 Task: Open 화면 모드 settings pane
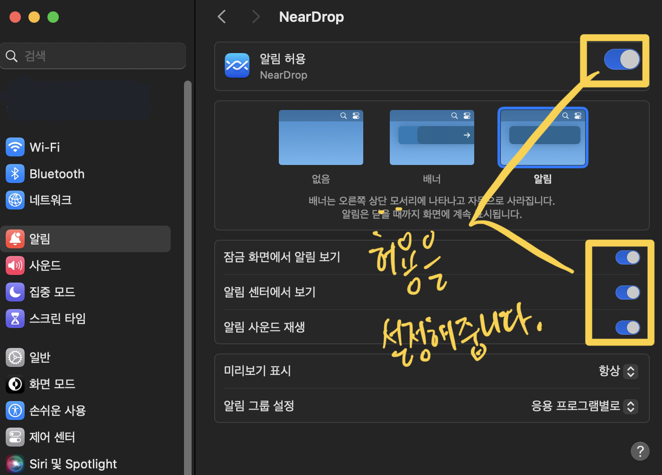(85, 384)
